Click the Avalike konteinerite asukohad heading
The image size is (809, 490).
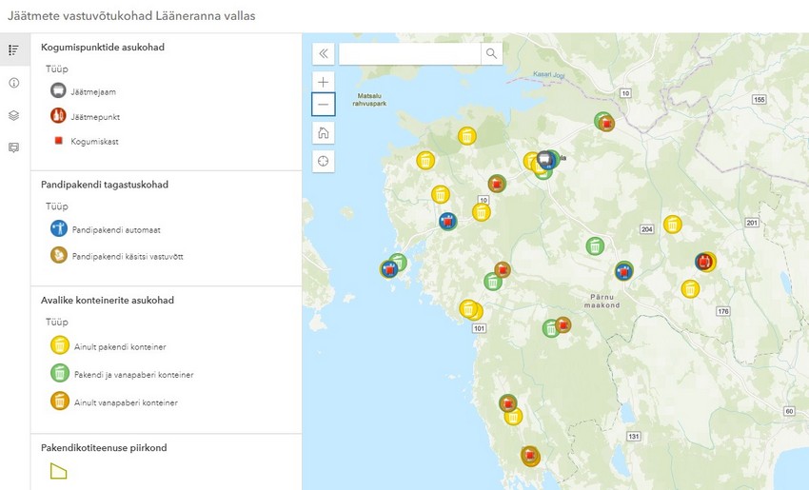108,300
